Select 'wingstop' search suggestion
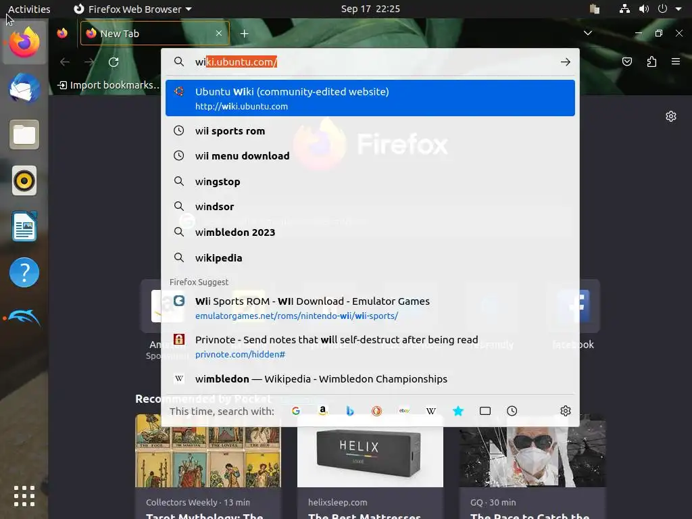This screenshot has width=692, height=519. coord(370,181)
